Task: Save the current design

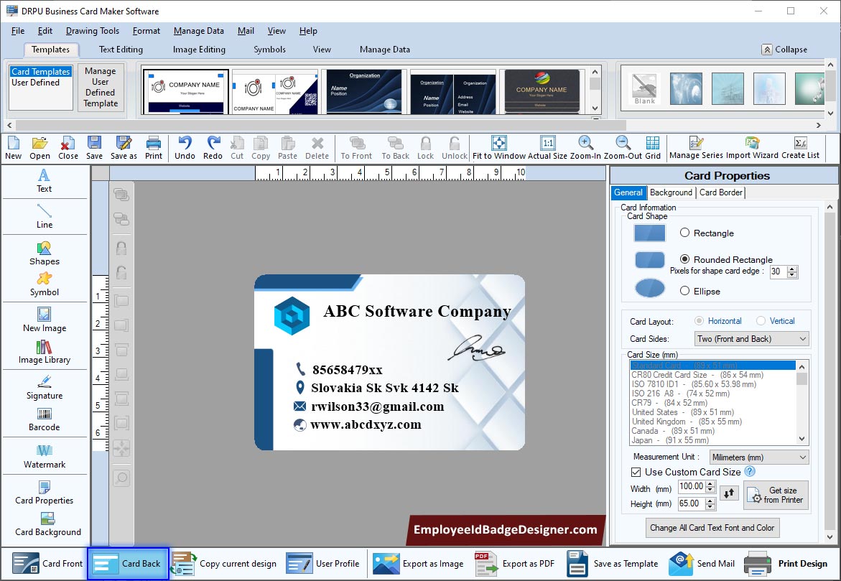Action: [x=94, y=147]
